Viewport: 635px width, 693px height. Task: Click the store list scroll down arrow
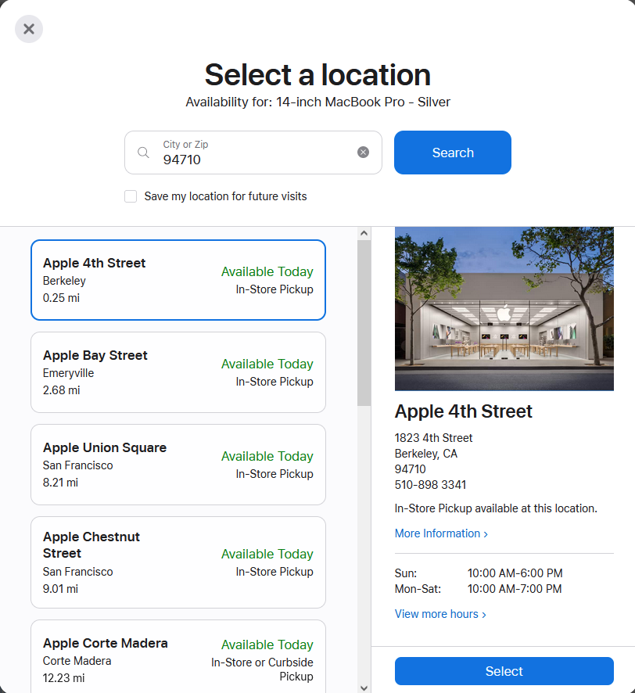click(364, 688)
